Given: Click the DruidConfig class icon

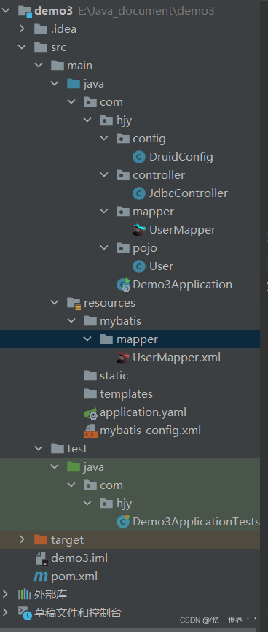Looking at the screenshot, I should (139, 157).
